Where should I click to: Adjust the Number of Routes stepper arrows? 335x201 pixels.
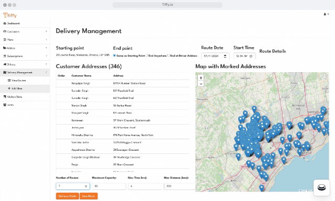86,186
